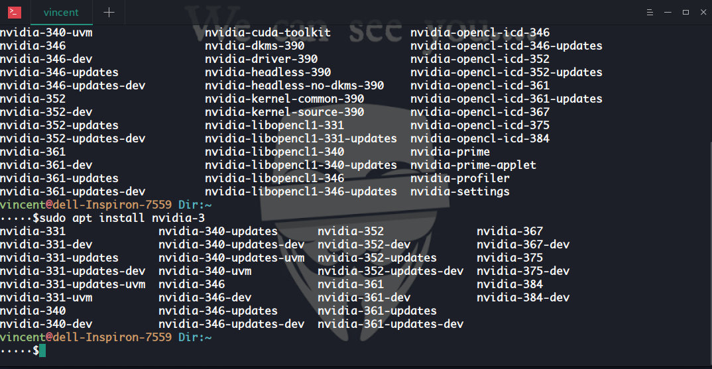712x369 pixels.
Task: Maximize the terminal window
Action: tap(685, 12)
